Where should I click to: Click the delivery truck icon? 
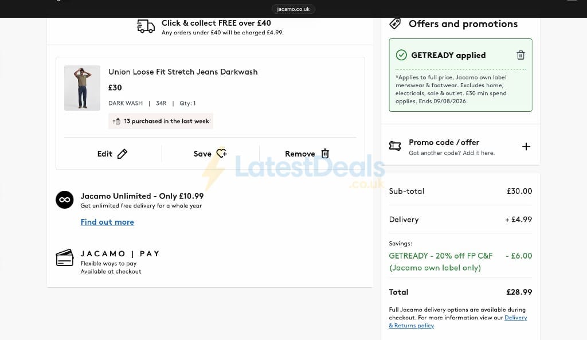pos(146,26)
